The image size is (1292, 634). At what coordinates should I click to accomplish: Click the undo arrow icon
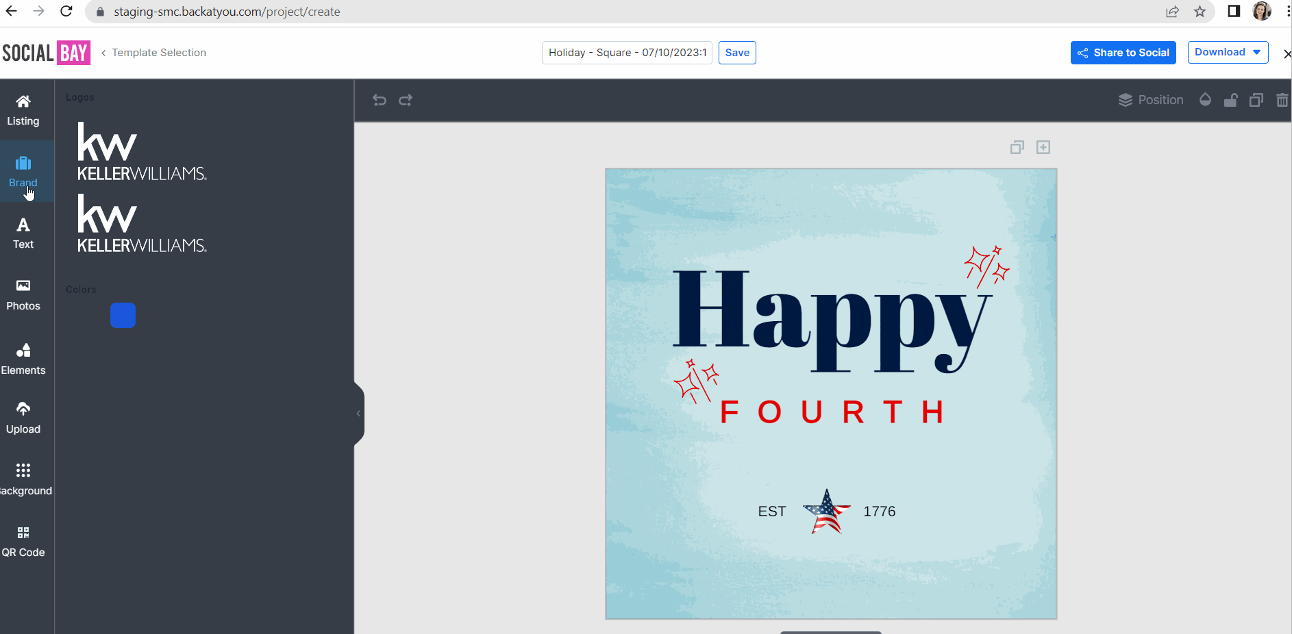click(x=380, y=101)
